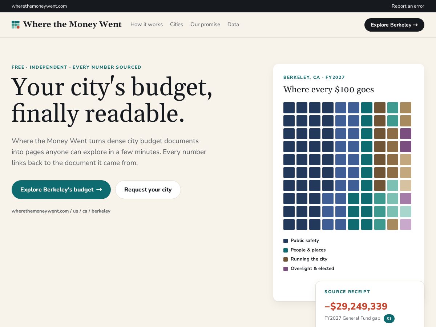Open the How it works nav item
The image size is (436, 327).
click(146, 25)
